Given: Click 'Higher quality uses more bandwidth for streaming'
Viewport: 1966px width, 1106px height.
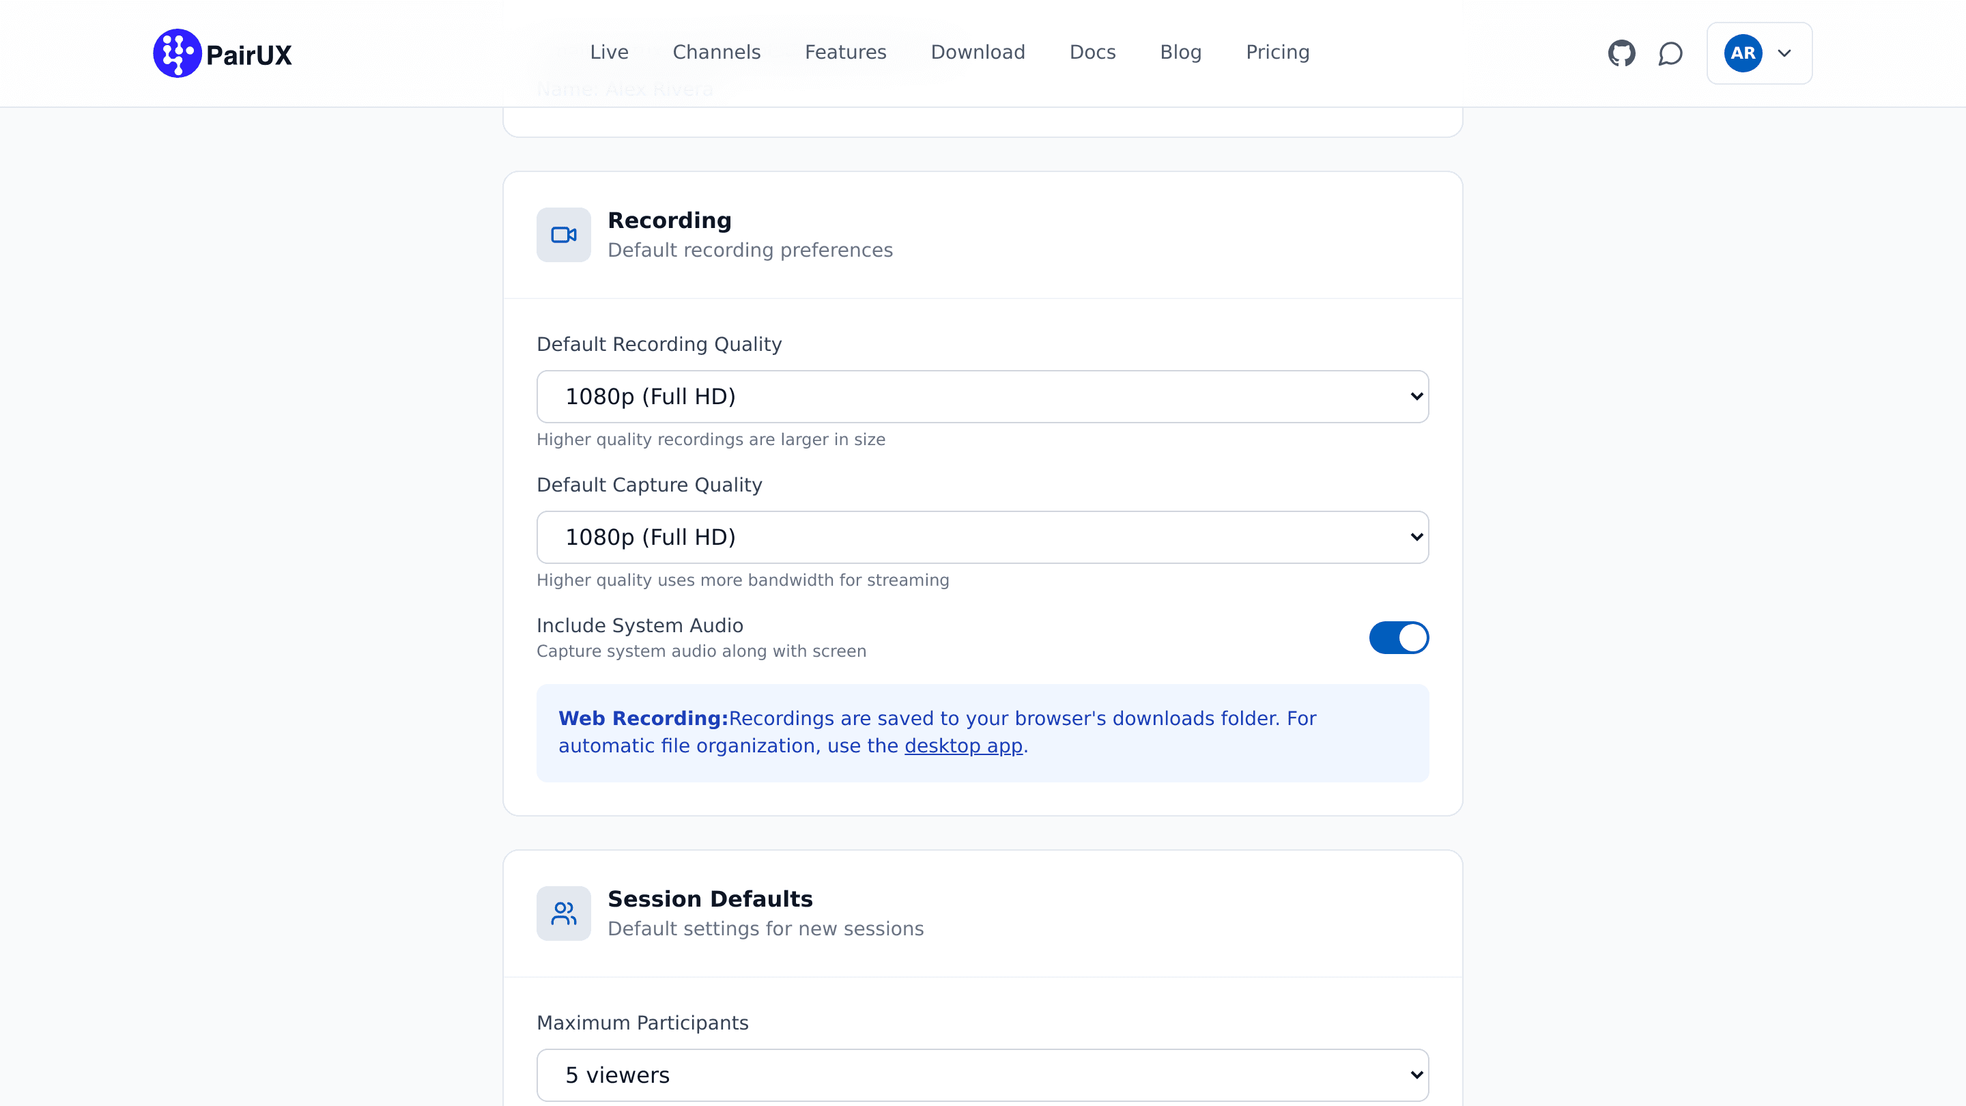Looking at the screenshot, I should click(743, 580).
